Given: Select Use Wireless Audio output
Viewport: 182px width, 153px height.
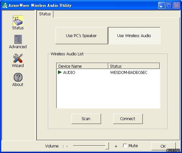Looking at the screenshot, I should pos(134,36).
